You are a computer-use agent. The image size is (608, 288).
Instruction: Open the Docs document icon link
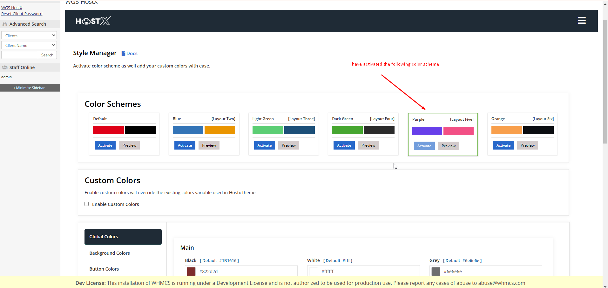tap(124, 54)
